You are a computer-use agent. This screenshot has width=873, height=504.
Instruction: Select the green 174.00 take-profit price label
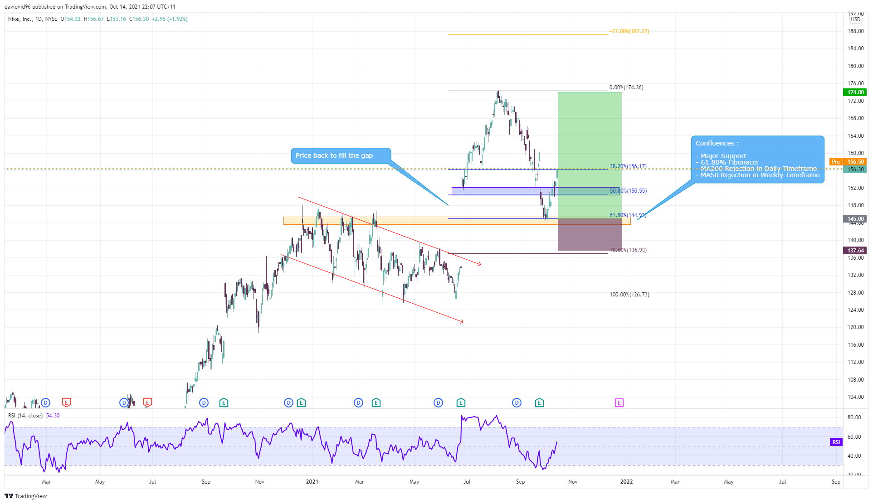(855, 92)
